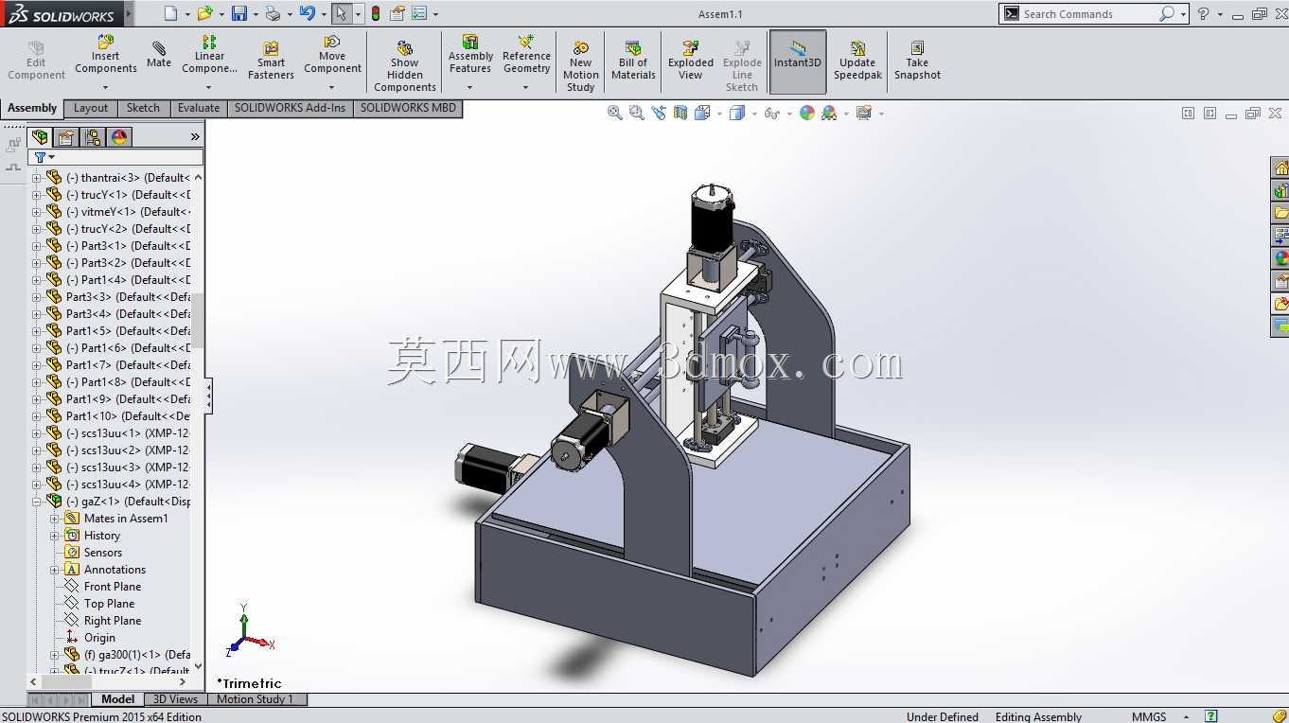Open the SOLIDWORKS MBD tab

pos(407,108)
